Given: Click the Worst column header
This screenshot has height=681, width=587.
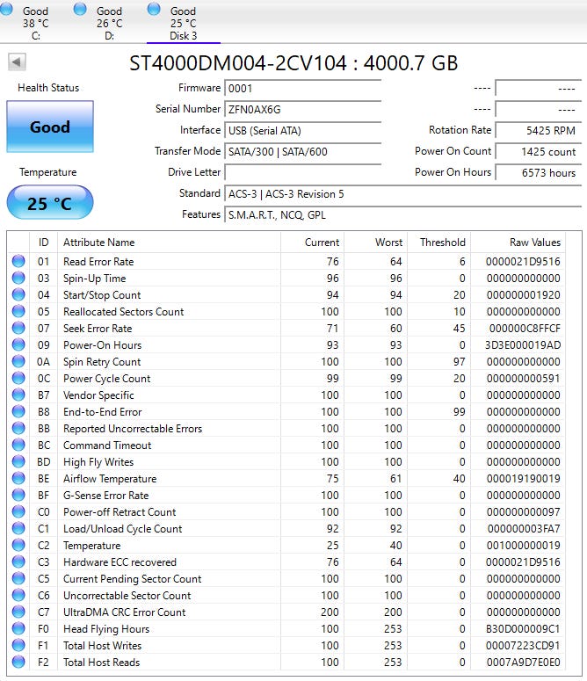Looking at the screenshot, I should click(375, 243).
